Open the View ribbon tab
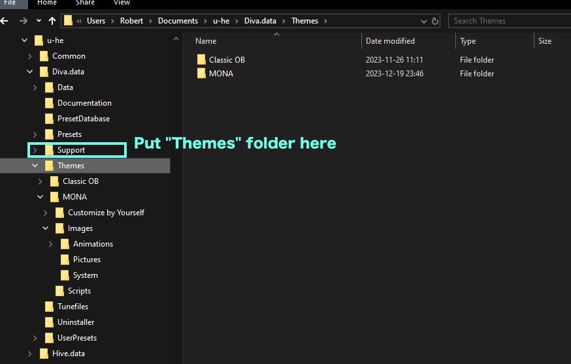This screenshot has width=571, height=364. pos(122,3)
